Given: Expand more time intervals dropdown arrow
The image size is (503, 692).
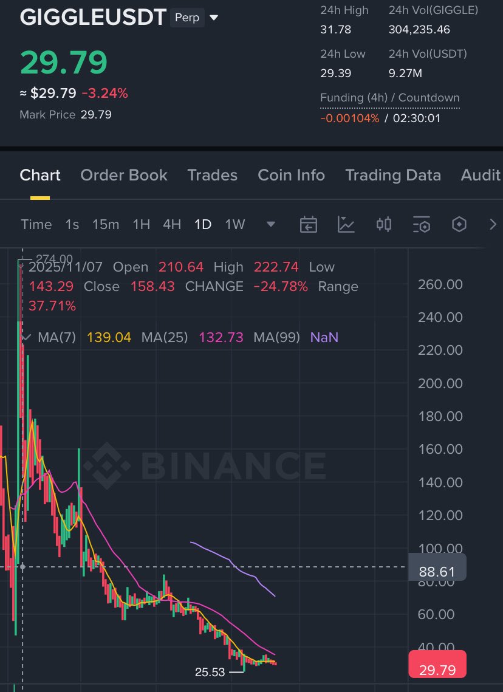Looking at the screenshot, I should pos(271,225).
